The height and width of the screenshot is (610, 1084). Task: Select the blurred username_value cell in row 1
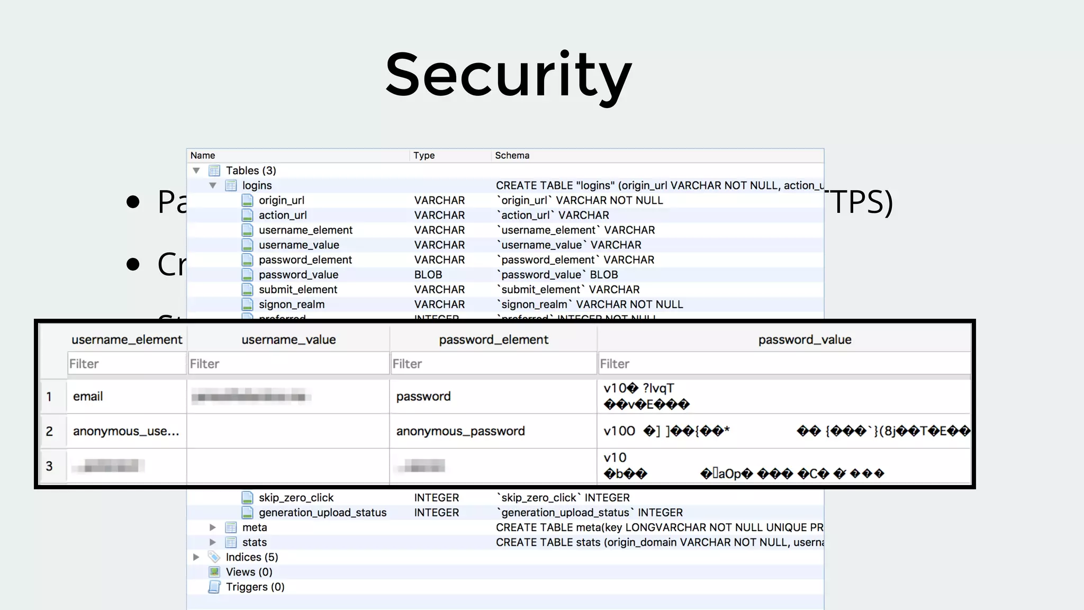click(x=288, y=397)
